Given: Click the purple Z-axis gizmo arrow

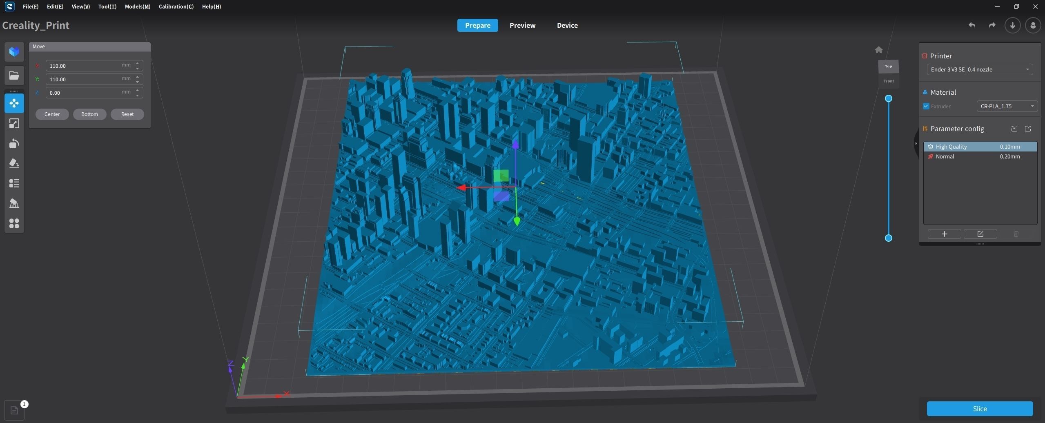Looking at the screenshot, I should (x=515, y=144).
